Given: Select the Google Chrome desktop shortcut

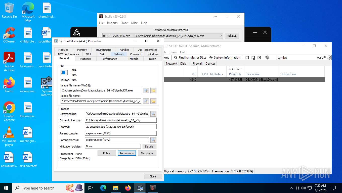Looking at the screenshot, I should [x=9, y=112].
